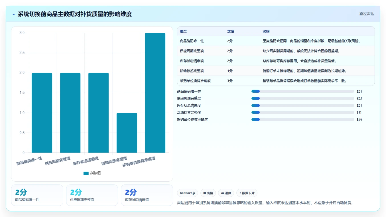
Task: Click the 活动标签完整度 progress bar
Action: (303, 112)
